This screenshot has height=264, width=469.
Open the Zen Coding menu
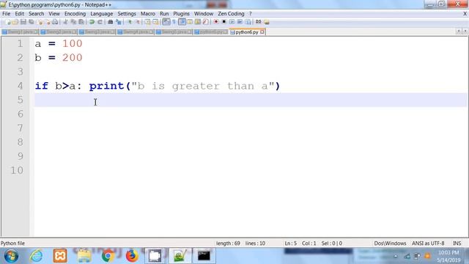[x=231, y=14]
